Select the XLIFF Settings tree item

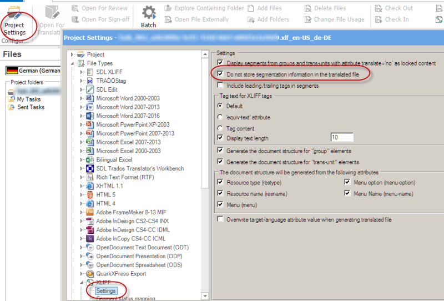point(106,291)
